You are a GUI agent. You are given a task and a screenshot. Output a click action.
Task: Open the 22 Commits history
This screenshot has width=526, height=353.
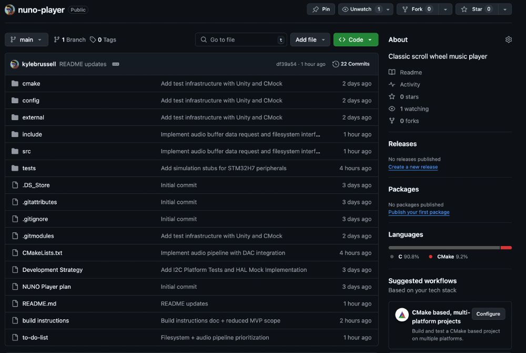coord(351,64)
